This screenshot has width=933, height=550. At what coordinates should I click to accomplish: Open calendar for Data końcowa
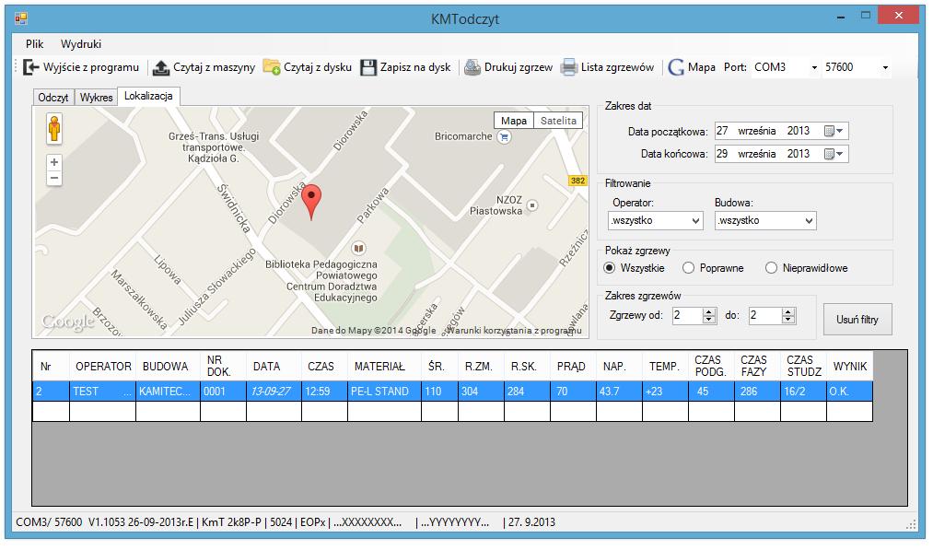point(834,154)
